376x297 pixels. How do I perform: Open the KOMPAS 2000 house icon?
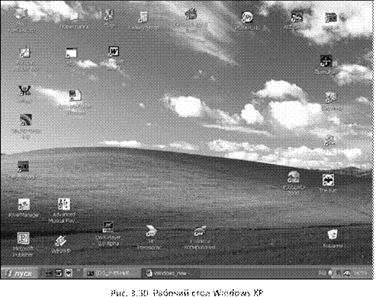(294, 177)
